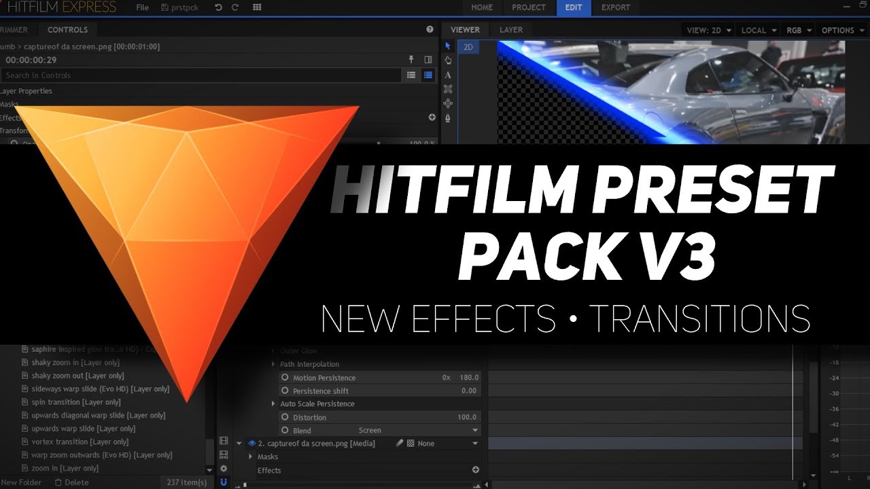
Task: Select the 2D view tab in viewer
Action: [468, 47]
